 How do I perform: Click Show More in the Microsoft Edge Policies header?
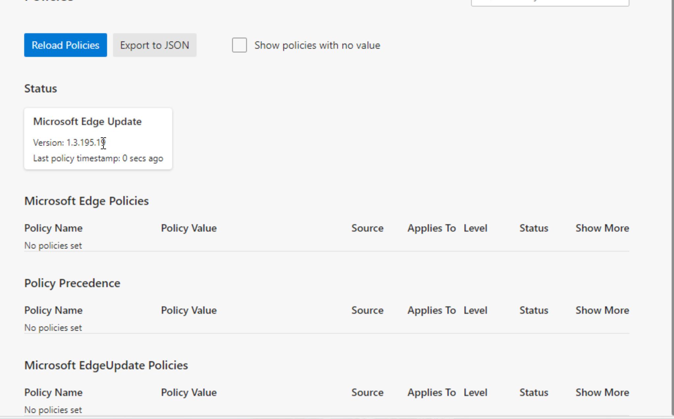tap(602, 228)
